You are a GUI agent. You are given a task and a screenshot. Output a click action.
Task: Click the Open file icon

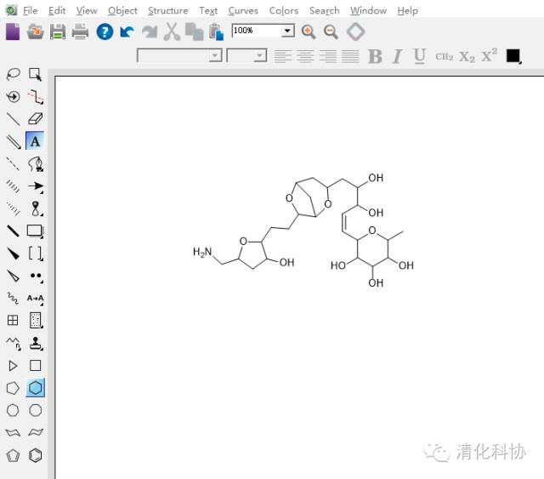[x=36, y=32]
